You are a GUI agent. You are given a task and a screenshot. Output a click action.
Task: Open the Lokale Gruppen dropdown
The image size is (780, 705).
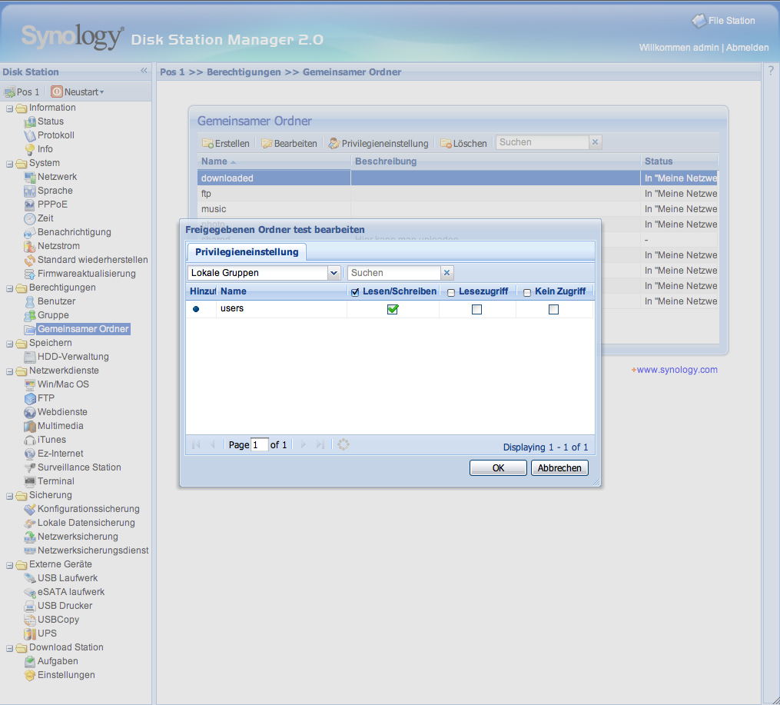pos(334,273)
